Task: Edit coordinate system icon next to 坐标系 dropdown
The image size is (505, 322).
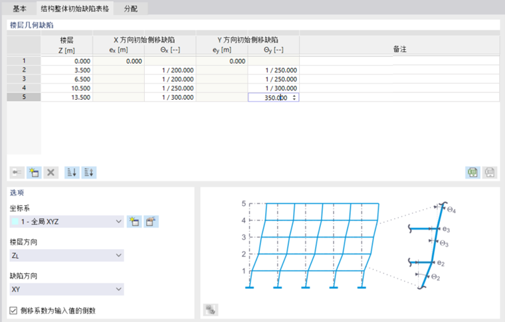Action: (151, 222)
